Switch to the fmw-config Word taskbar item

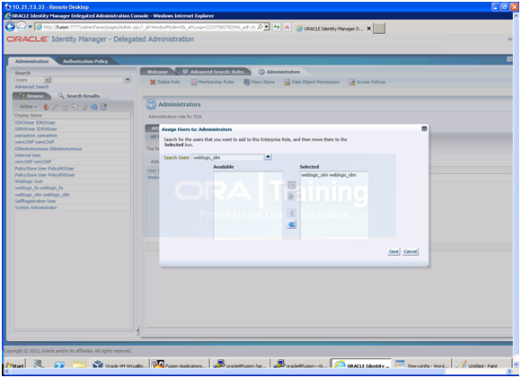tap(422, 365)
